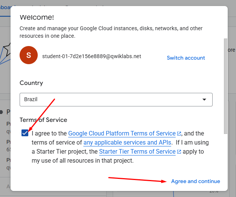Image resolution: width=236 pixels, height=197 pixels.
Task: Open the any applicable services and APIs link
Action: [127, 143]
